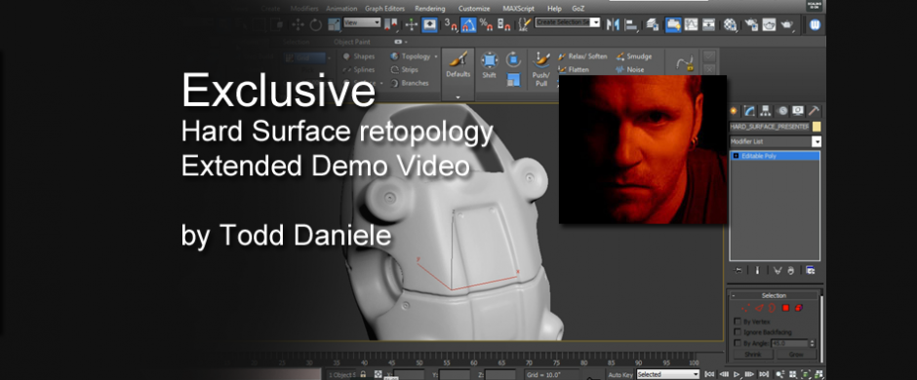Open the MAXScript menu

point(518,9)
